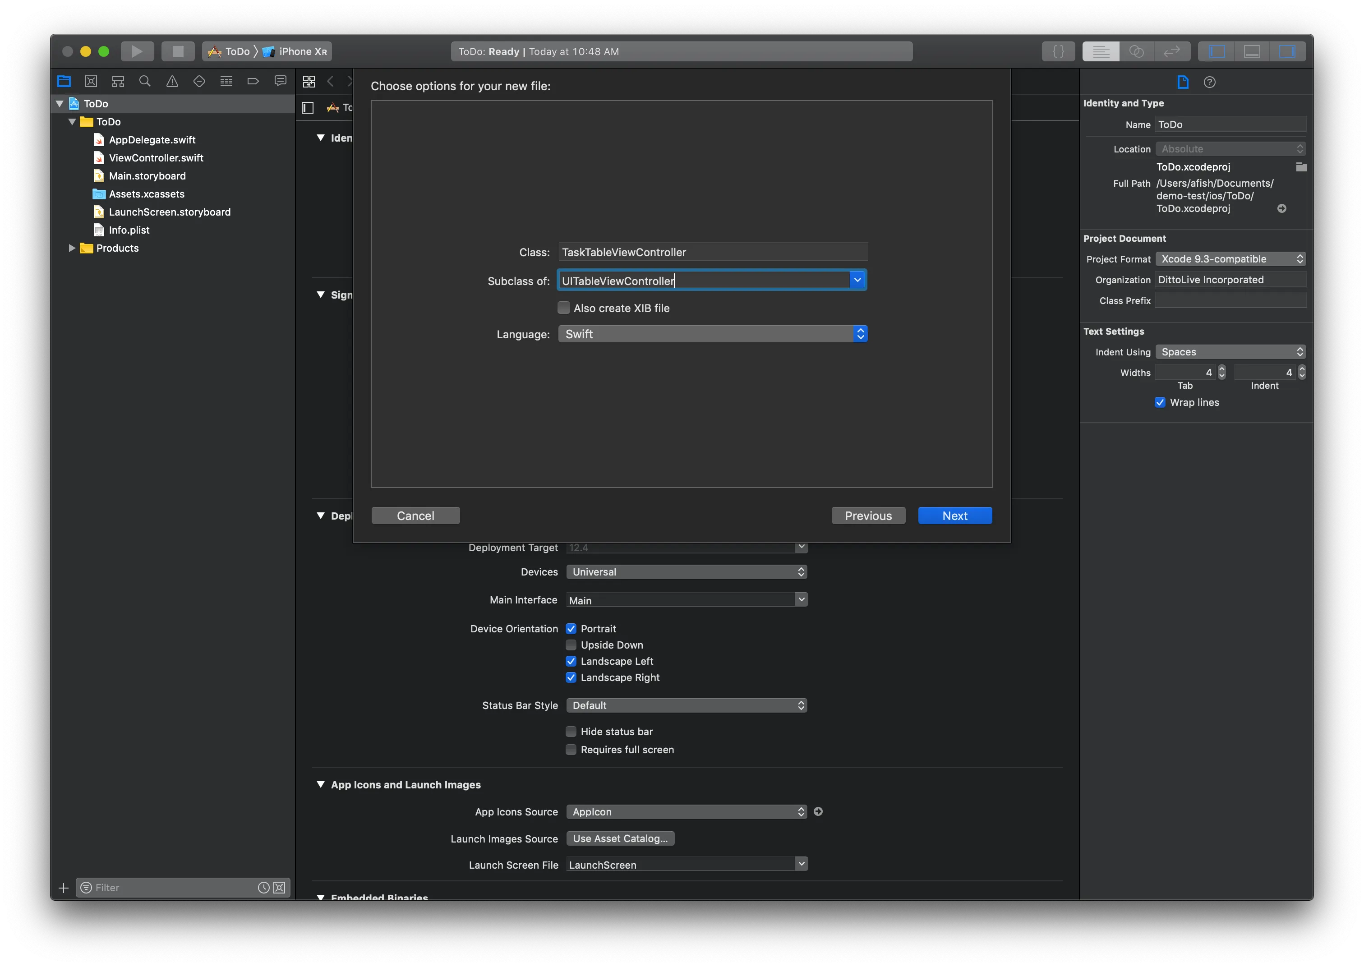Screen dimensions: 1364x967
Task: Open the Test navigator diamond icon
Action: 199,81
